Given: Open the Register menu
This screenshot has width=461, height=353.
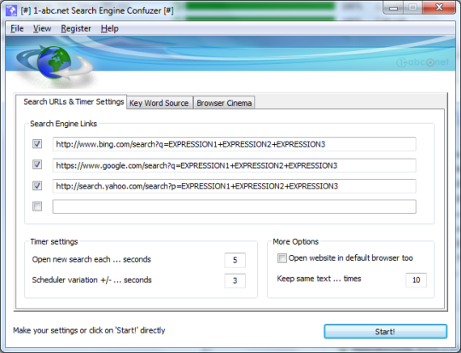Looking at the screenshot, I should point(76,28).
